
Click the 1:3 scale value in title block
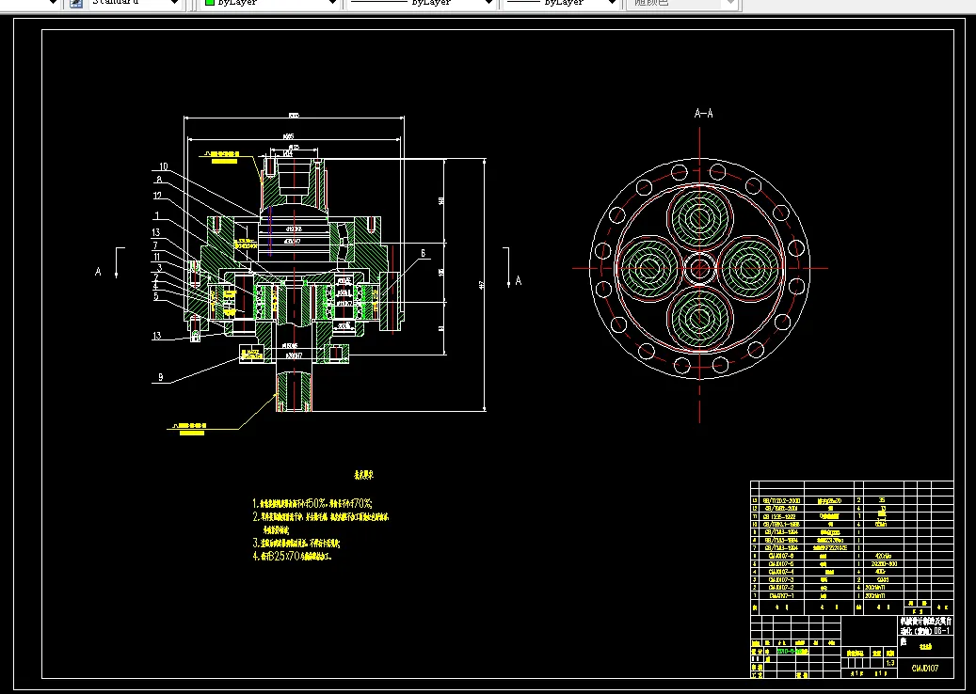tap(890, 663)
